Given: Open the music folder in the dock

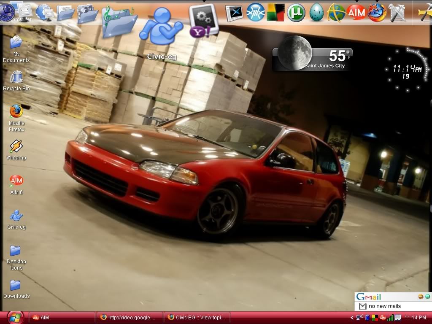Looking at the screenshot, I should [x=119, y=21].
